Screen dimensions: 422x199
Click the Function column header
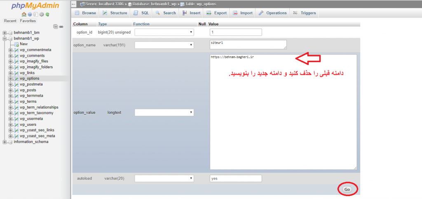(141, 24)
